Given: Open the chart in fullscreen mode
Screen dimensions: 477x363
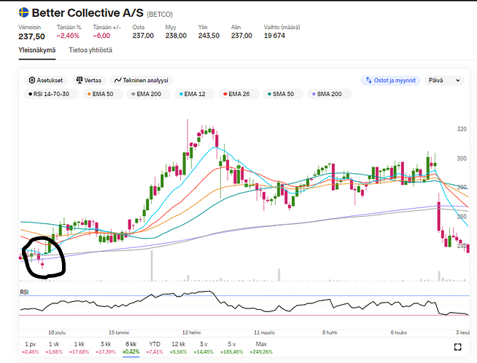Looking at the screenshot, I should [457, 347].
